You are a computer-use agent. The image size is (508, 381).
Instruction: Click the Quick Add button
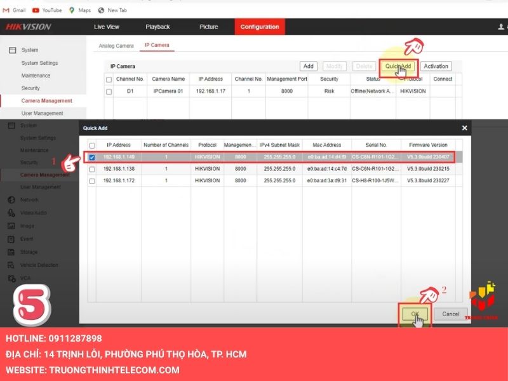coord(398,66)
